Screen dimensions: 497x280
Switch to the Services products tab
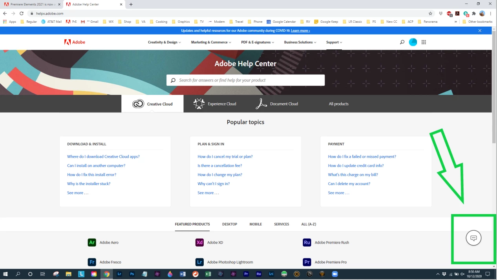[x=281, y=224]
